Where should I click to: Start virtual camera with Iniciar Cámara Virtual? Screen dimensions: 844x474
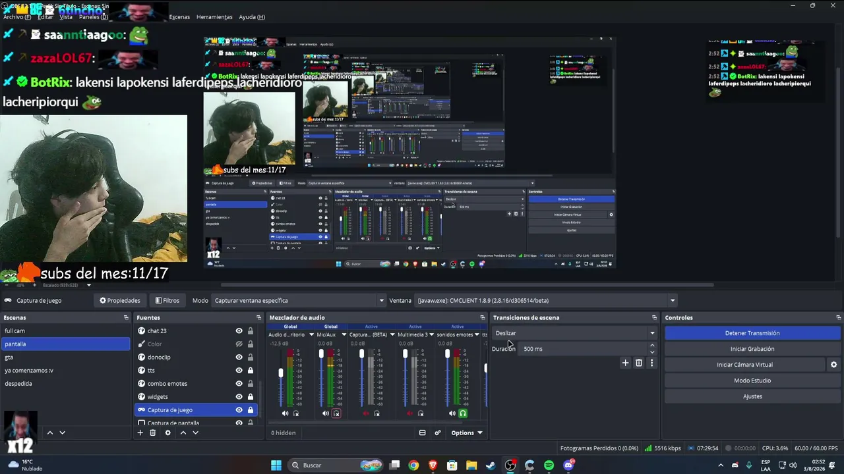click(744, 365)
